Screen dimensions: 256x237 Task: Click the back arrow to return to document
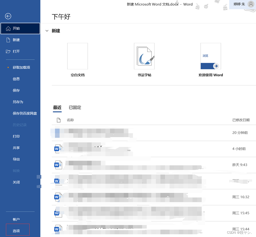(x=8, y=16)
